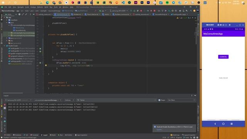
Task: Open the Run tool window tab
Action: (x=60, y=135)
